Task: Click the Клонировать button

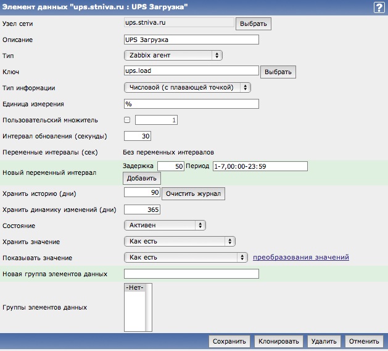Action: [279, 342]
